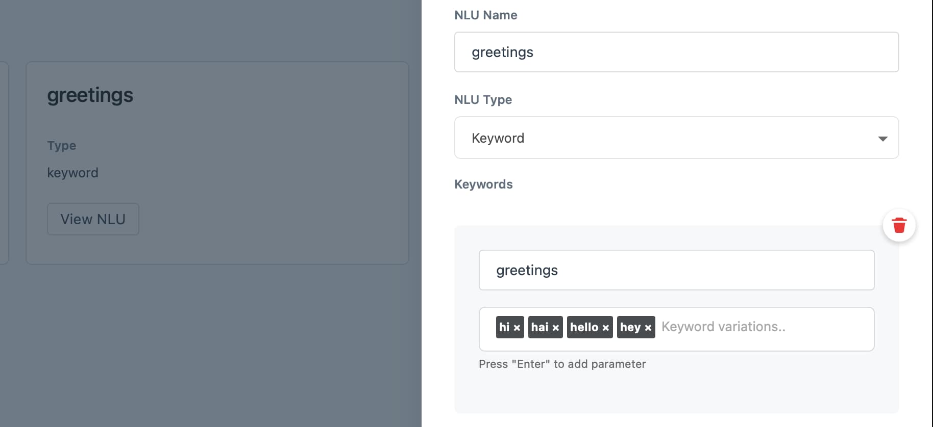This screenshot has height=427, width=933.
Task: Click the NLU Name field label
Action: tap(486, 15)
